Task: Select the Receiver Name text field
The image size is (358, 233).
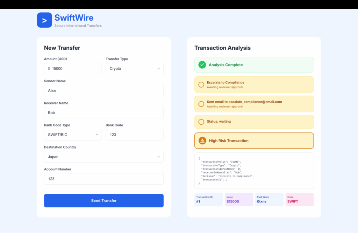Action: (x=103, y=113)
